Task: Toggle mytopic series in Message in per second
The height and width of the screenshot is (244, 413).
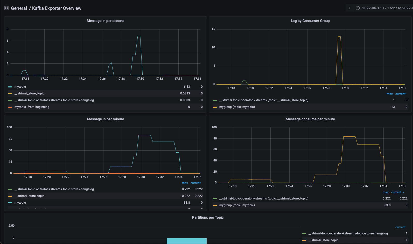Action: (x=20, y=87)
